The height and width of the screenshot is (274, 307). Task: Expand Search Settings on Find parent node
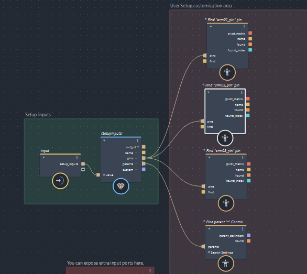pyautogui.click(x=209, y=252)
